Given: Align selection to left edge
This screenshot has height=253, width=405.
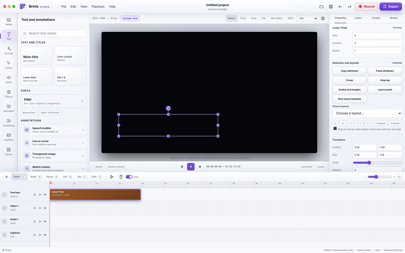Looking at the screenshot, I should tap(335, 123).
